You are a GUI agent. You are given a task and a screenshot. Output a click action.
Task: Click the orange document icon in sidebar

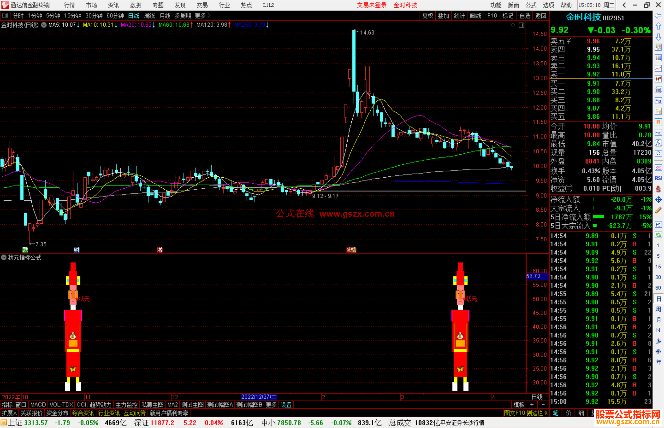(658, 122)
